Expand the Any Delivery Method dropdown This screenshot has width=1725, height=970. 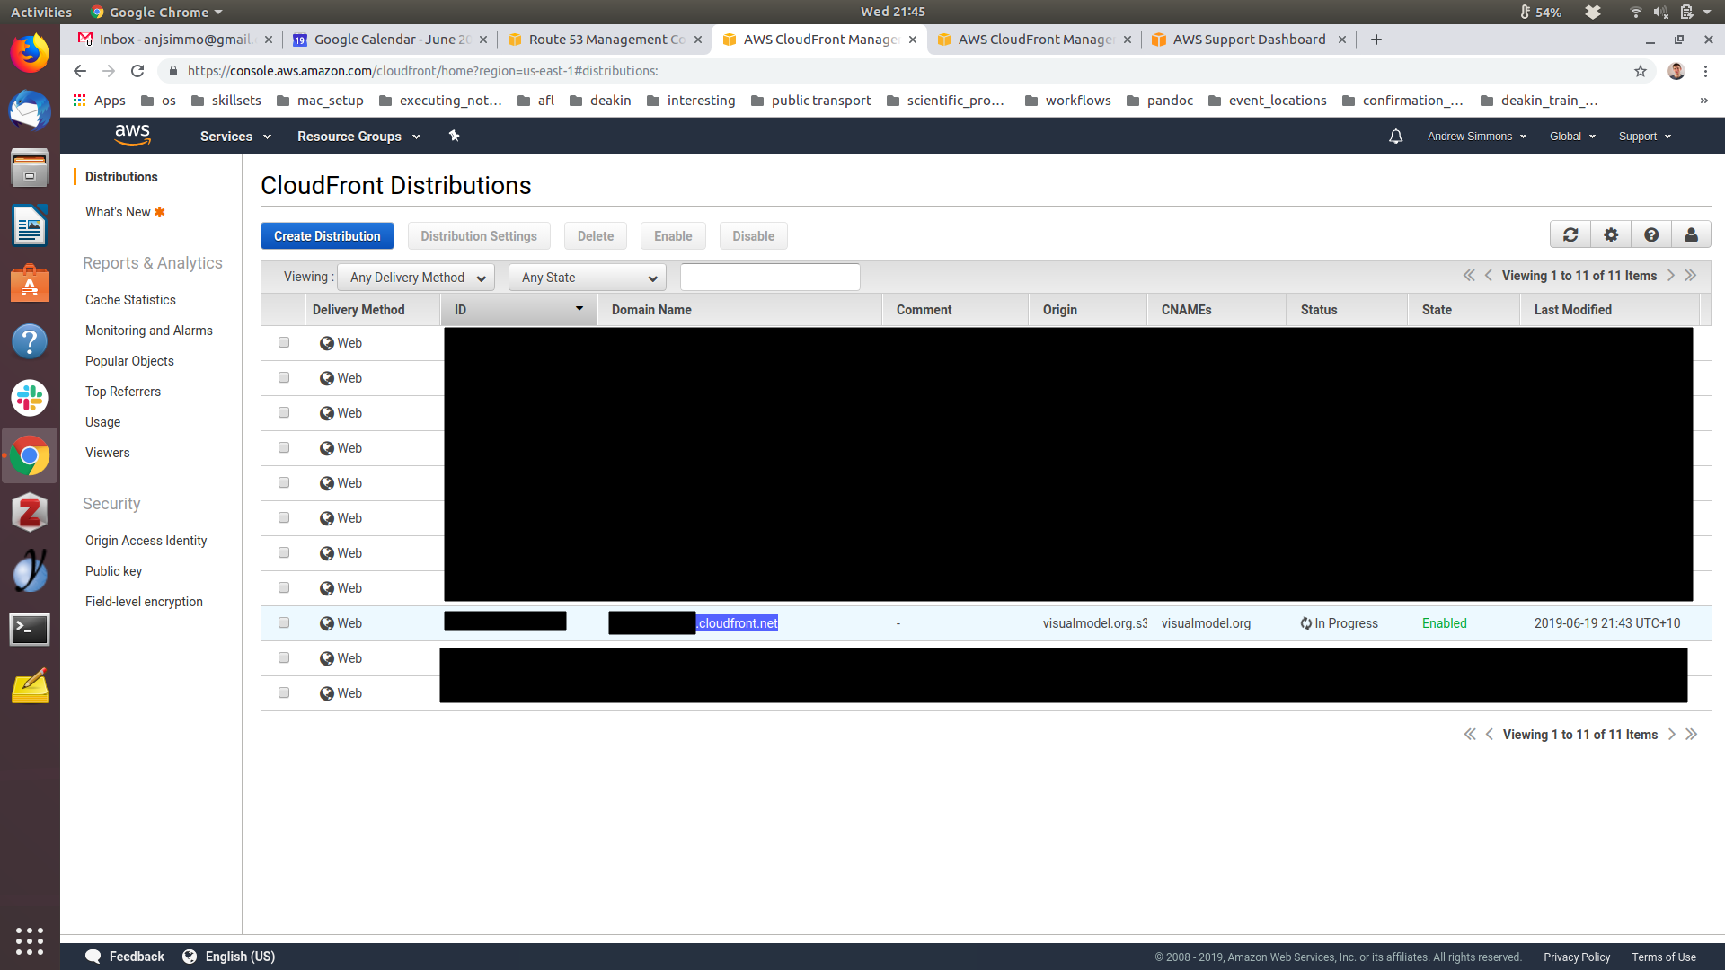(416, 278)
